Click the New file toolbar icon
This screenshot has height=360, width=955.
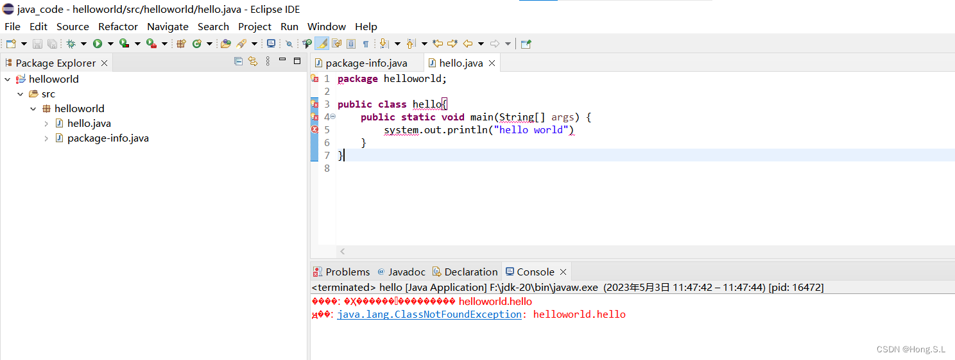pyautogui.click(x=11, y=44)
